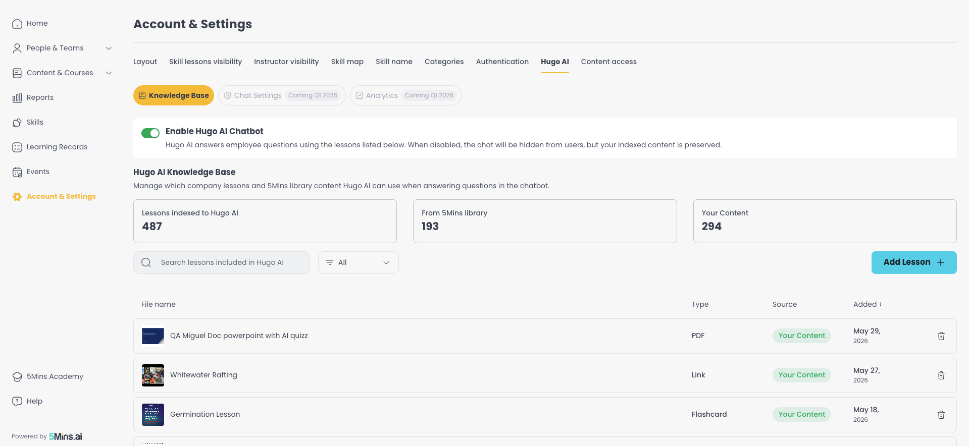Click the 5Mins Academy graduation icon
969x446 pixels.
17,377
